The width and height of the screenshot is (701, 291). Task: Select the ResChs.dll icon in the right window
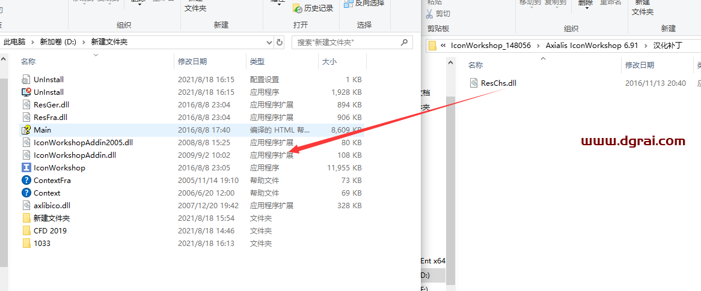pos(473,83)
